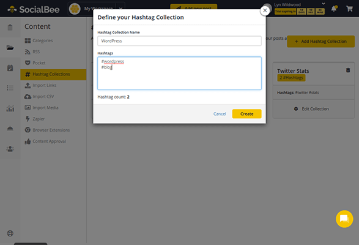Open the team members sidebar icon

point(10,149)
